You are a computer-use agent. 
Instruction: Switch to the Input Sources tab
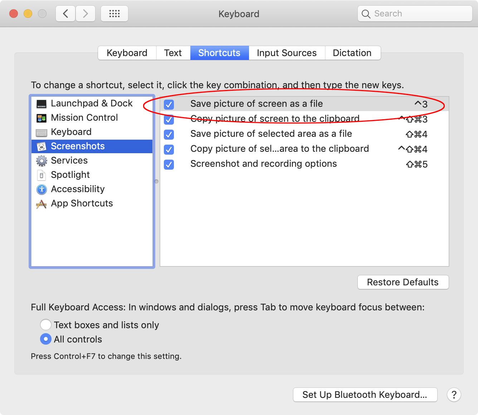click(x=286, y=53)
